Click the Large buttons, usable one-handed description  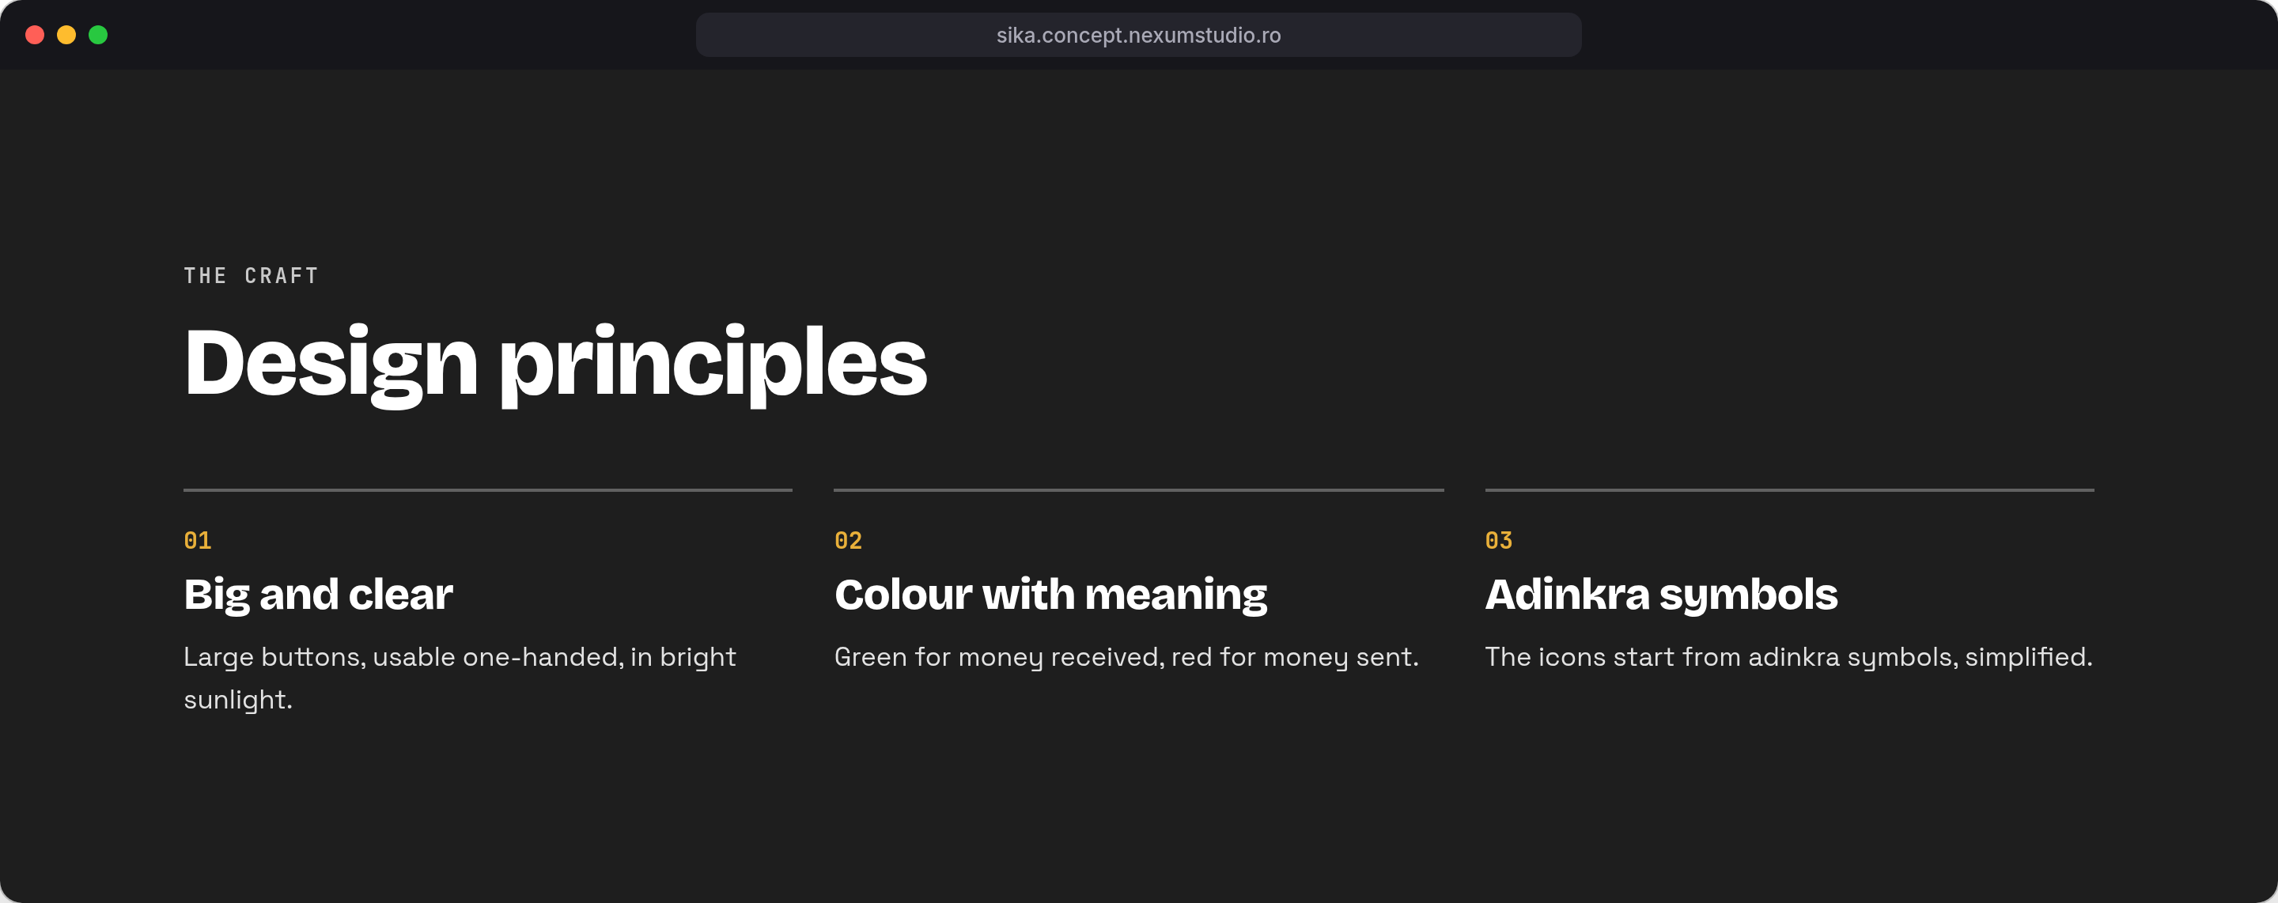(x=460, y=678)
